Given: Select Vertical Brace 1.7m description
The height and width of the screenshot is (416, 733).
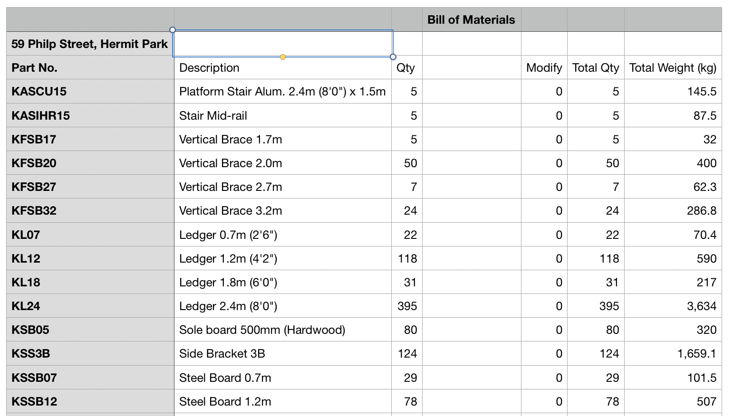Looking at the screenshot, I should click(283, 139).
